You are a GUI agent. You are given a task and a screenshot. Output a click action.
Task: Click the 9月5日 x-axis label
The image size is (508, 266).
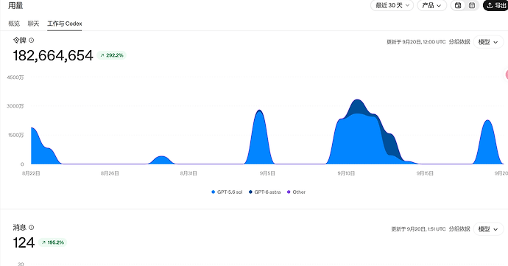(x=267, y=174)
